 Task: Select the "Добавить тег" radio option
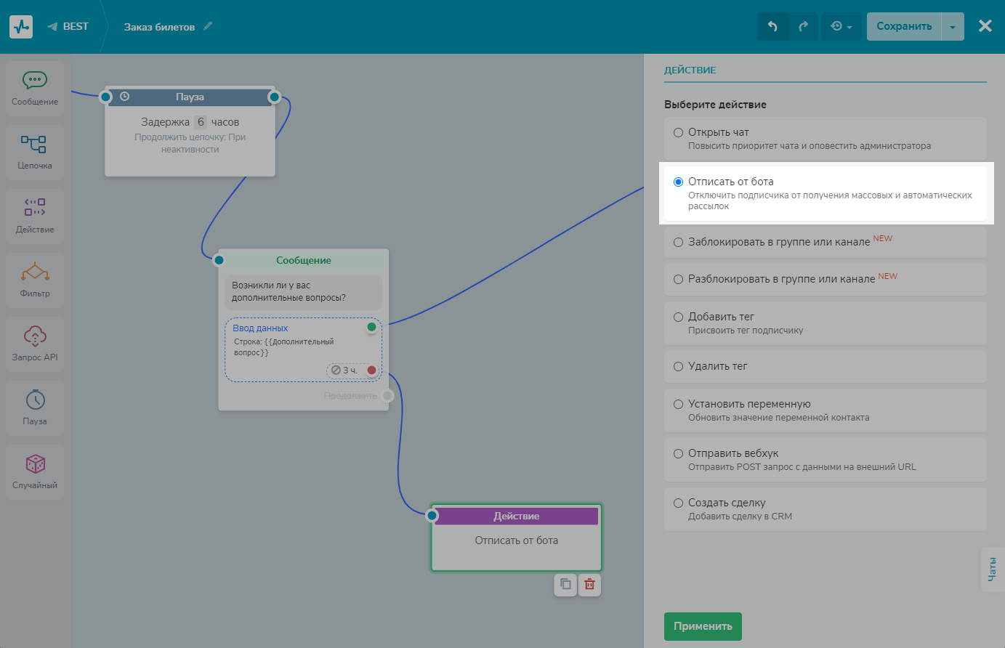[x=678, y=317]
